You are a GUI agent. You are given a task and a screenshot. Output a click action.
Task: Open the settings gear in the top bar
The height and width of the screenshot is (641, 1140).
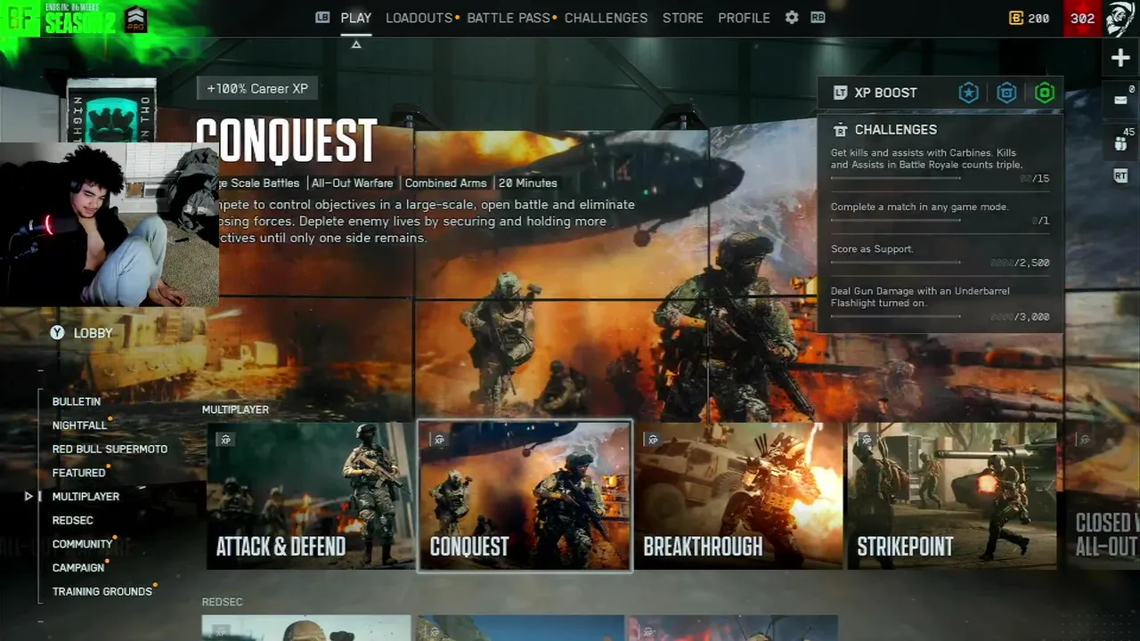(792, 18)
